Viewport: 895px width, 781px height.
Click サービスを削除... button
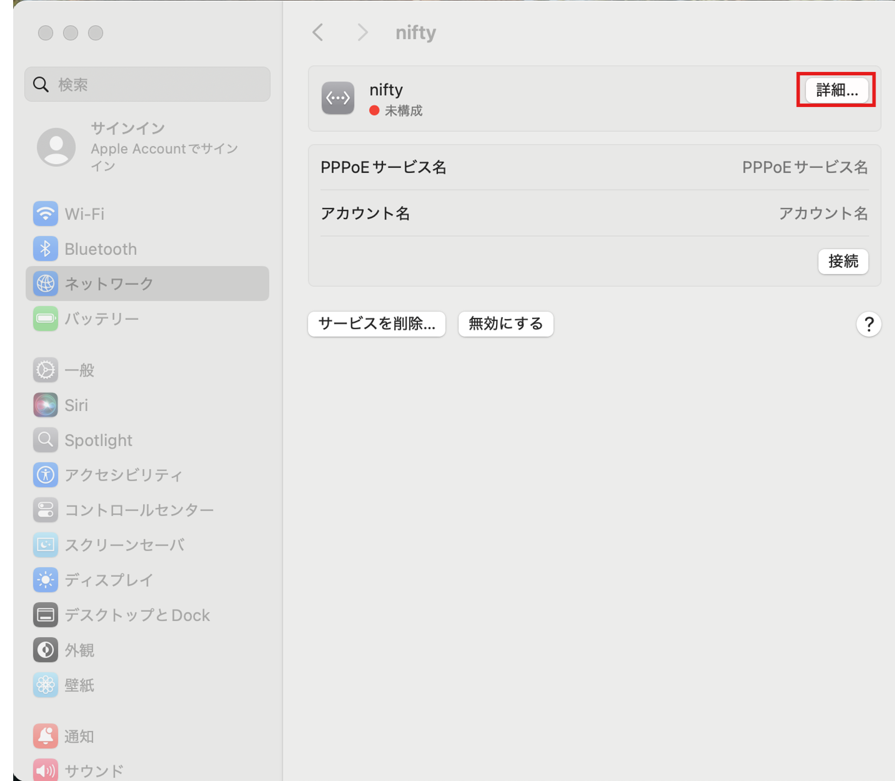[x=377, y=324]
